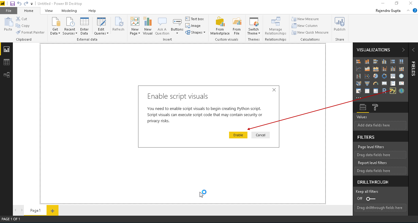Open the File menu
The image size is (418, 223).
9,11
